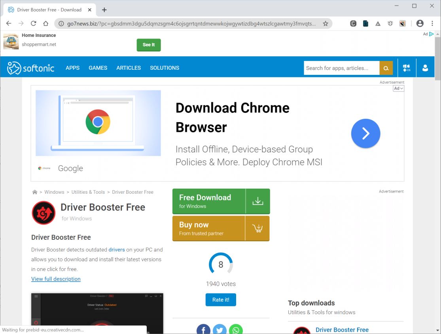Go to Windows breadcrumb
This screenshot has width=441, height=334.
coord(54,192)
